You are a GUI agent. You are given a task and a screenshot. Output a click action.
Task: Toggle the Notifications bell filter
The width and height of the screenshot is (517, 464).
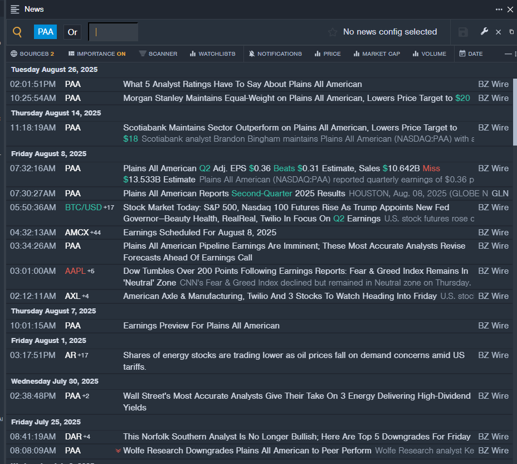pos(275,54)
